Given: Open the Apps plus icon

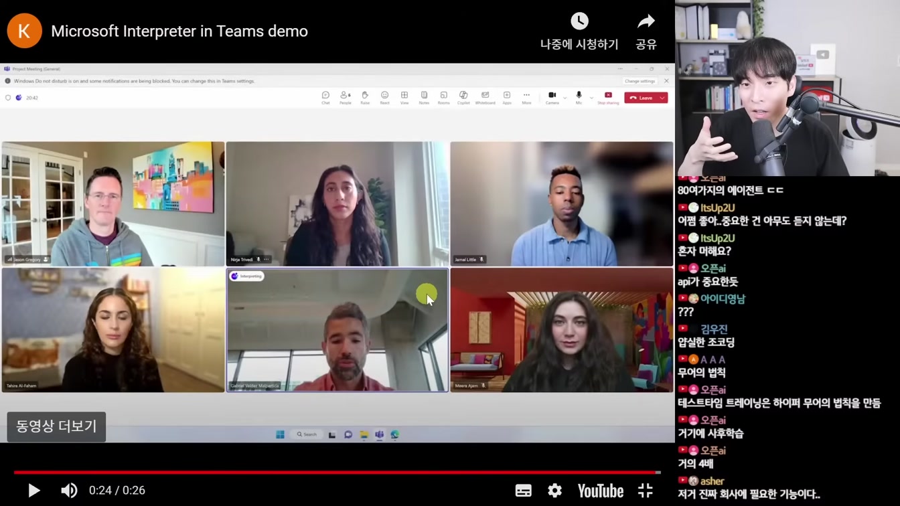Looking at the screenshot, I should pos(507,98).
